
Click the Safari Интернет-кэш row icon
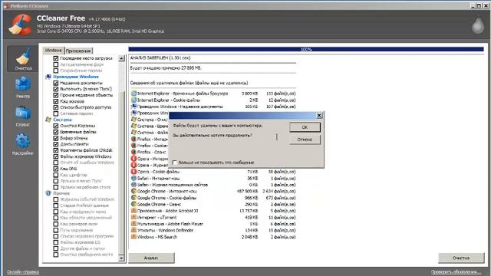coord(133,178)
